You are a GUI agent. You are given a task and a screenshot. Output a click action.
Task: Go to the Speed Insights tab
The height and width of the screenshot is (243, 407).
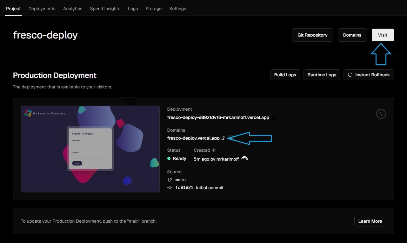[x=105, y=9]
